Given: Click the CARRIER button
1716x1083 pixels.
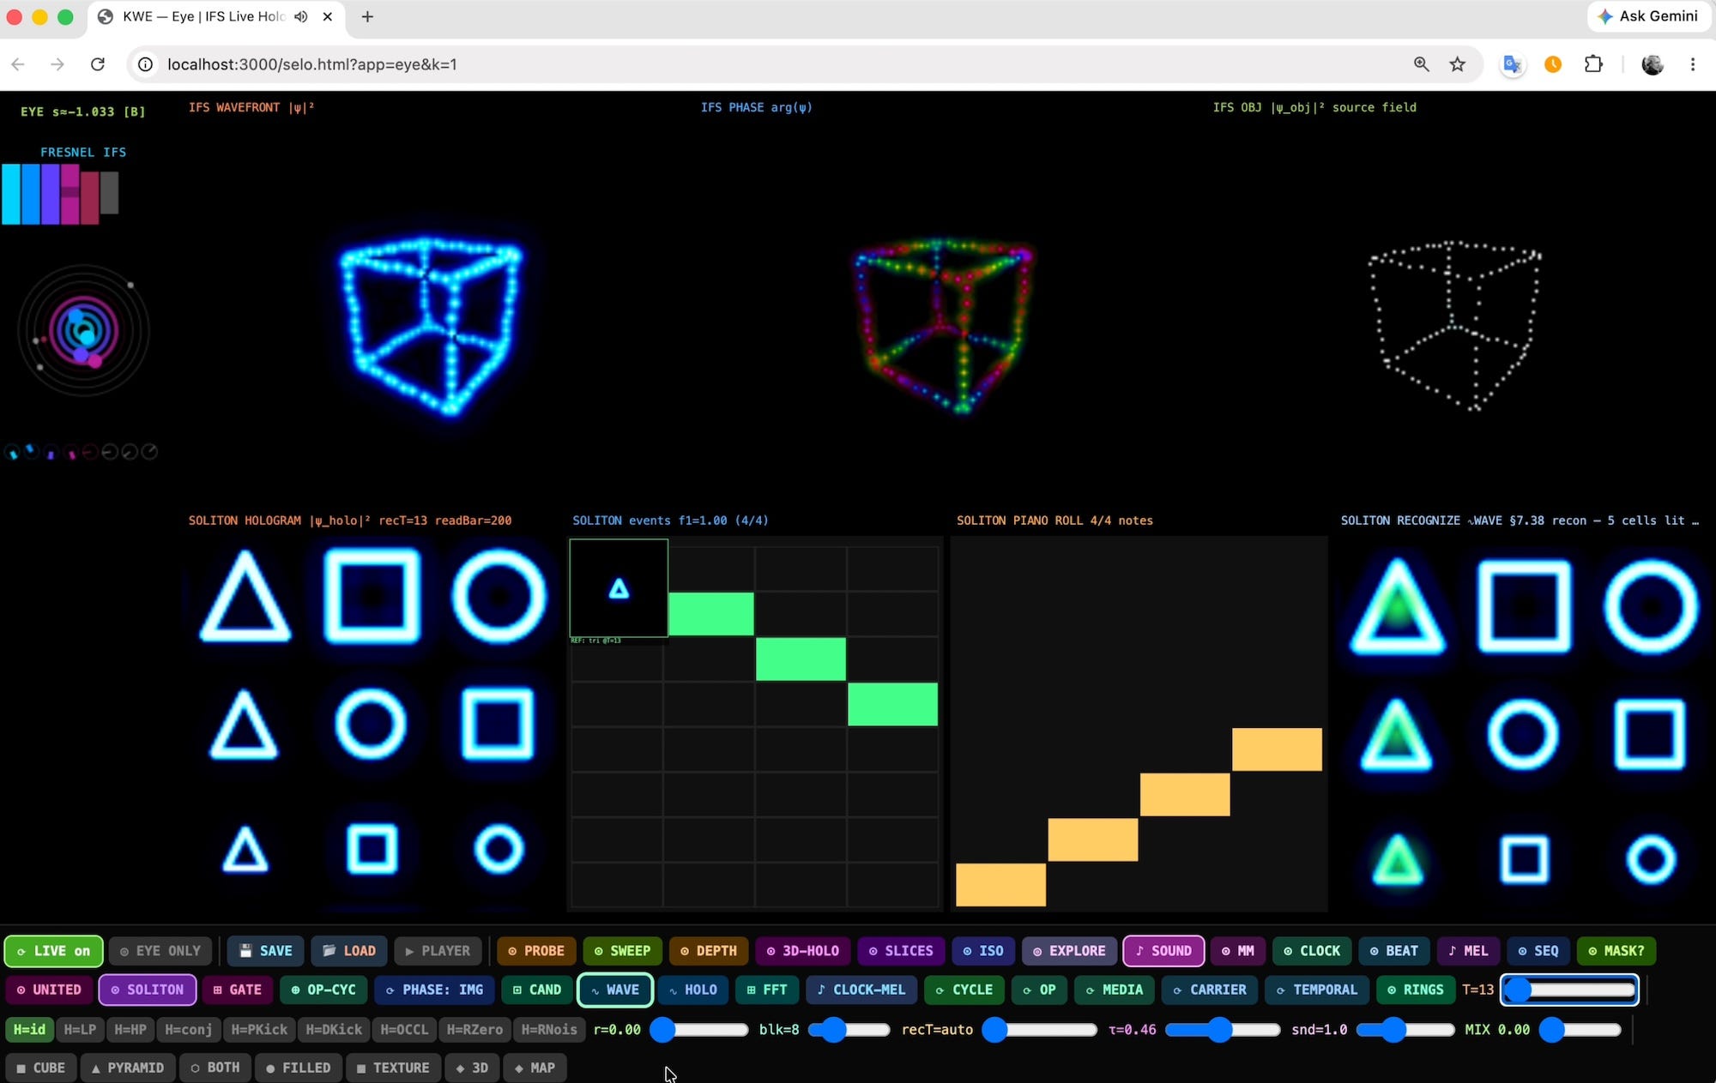Looking at the screenshot, I should 1209,990.
